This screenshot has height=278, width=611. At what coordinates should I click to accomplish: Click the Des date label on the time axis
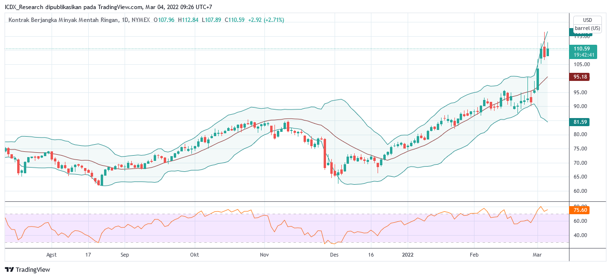point(334,255)
